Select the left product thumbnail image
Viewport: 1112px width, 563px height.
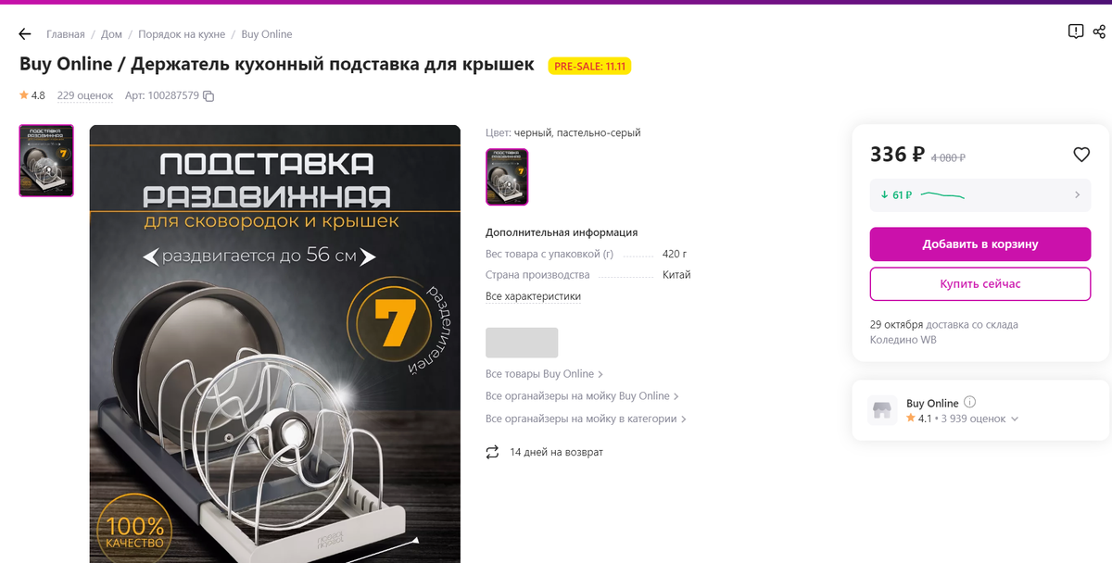click(46, 161)
